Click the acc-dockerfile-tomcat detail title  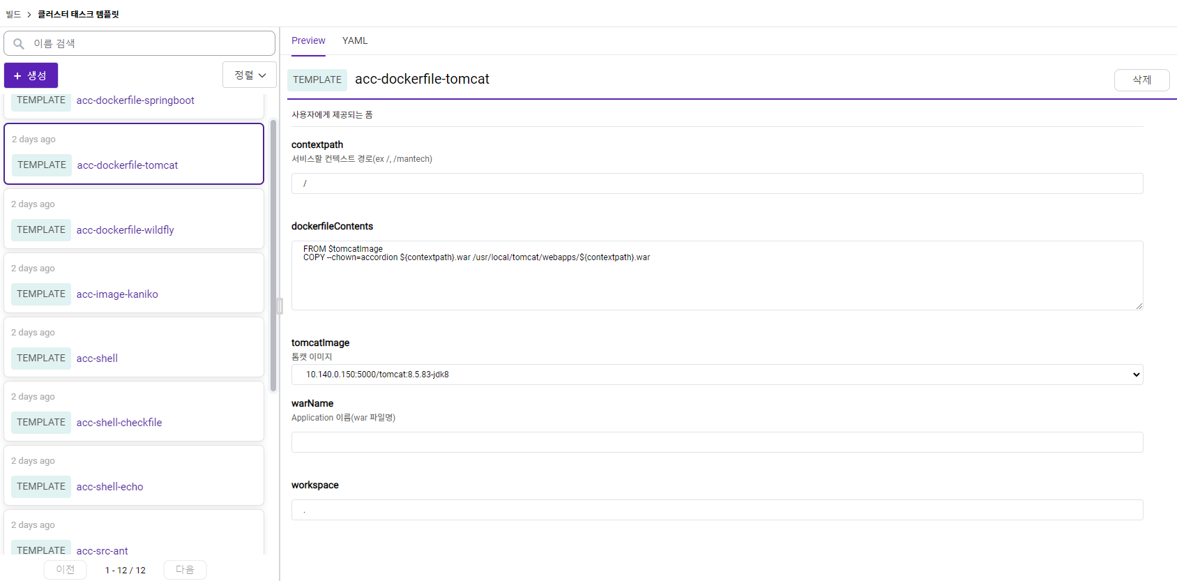[x=422, y=79]
